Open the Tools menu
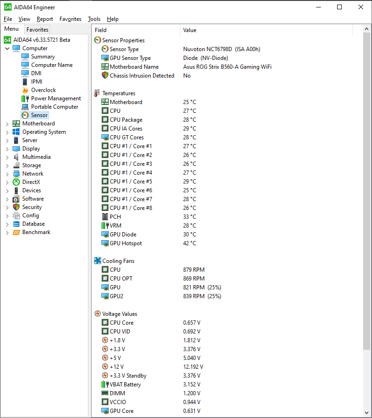Screen dimensions: 372x418 tap(94, 19)
